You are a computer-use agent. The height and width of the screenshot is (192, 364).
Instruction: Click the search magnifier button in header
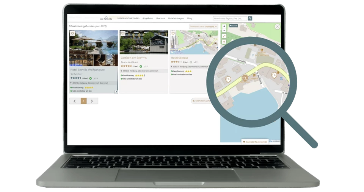(x=250, y=18)
